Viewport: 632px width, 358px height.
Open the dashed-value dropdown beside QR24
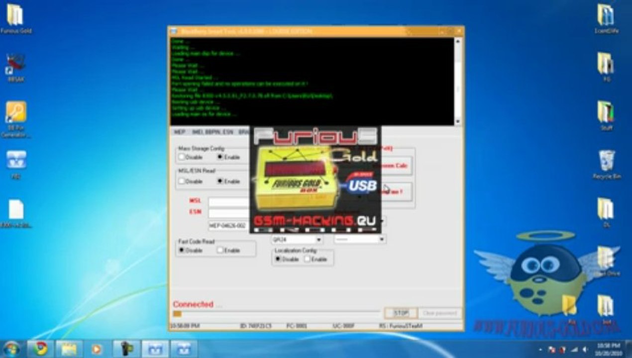(360, 240)
